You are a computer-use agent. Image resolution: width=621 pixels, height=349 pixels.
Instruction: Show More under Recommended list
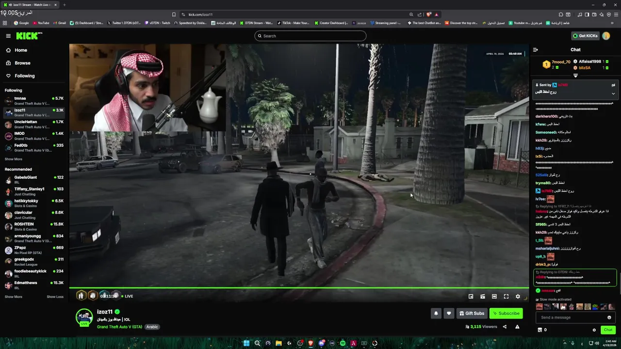(13, 297)
